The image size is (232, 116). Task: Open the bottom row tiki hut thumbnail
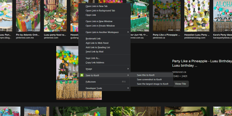tap(187, 111)
